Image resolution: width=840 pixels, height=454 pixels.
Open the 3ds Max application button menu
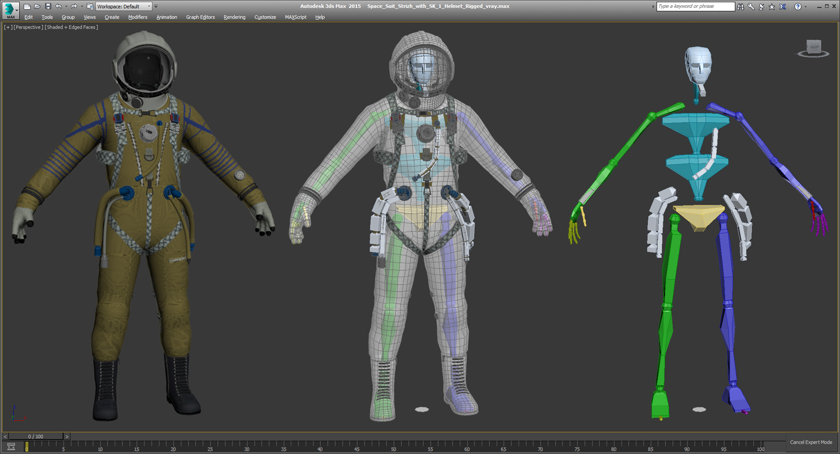[10, 10]
